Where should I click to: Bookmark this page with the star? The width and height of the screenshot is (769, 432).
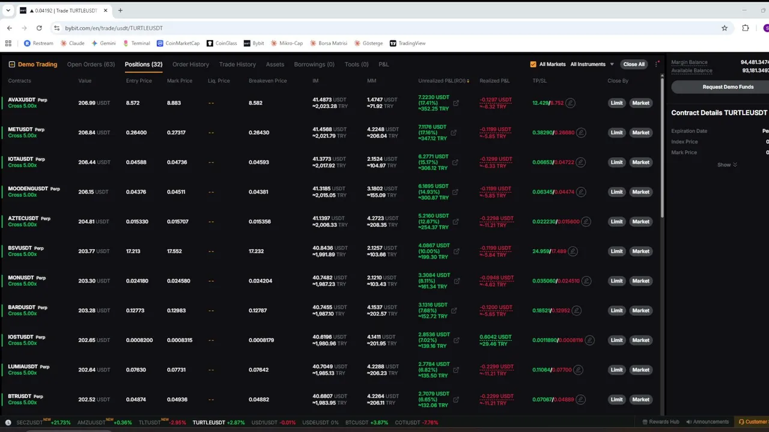(725, 28)
